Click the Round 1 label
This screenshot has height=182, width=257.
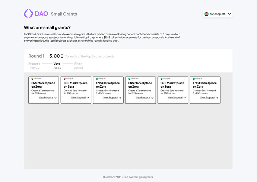[x=37, y=56]
